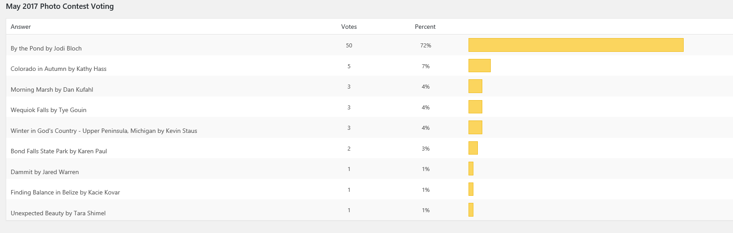
Task: Click the small bar for Unexpected Beauty
Action: tap(471, 210)
